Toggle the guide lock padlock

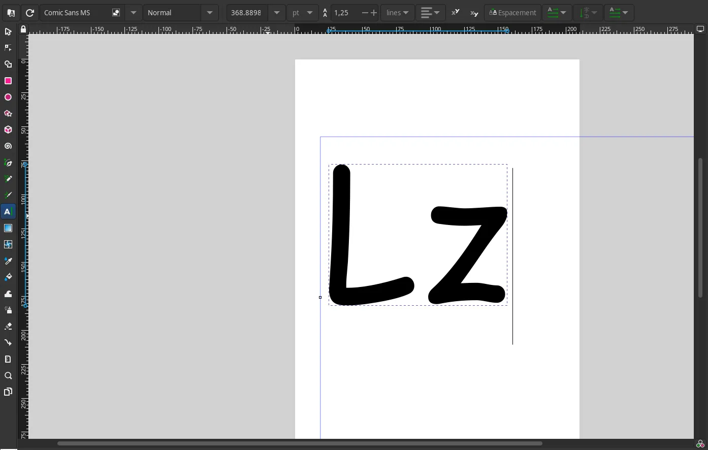click(23, 29)
